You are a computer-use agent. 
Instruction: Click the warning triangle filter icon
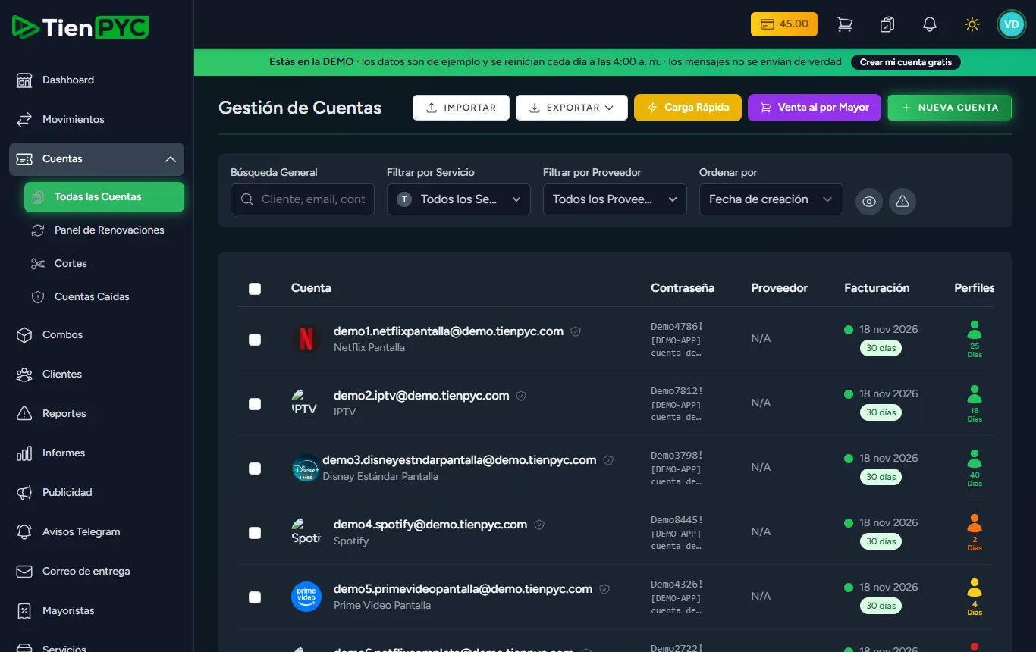pos(903,201)
